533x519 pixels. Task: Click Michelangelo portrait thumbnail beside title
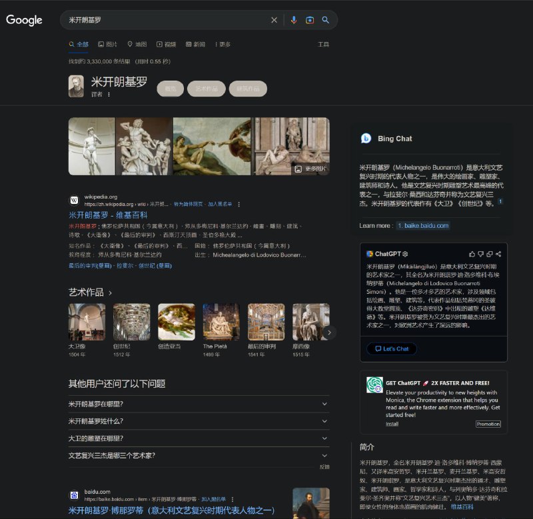point(76,87)
